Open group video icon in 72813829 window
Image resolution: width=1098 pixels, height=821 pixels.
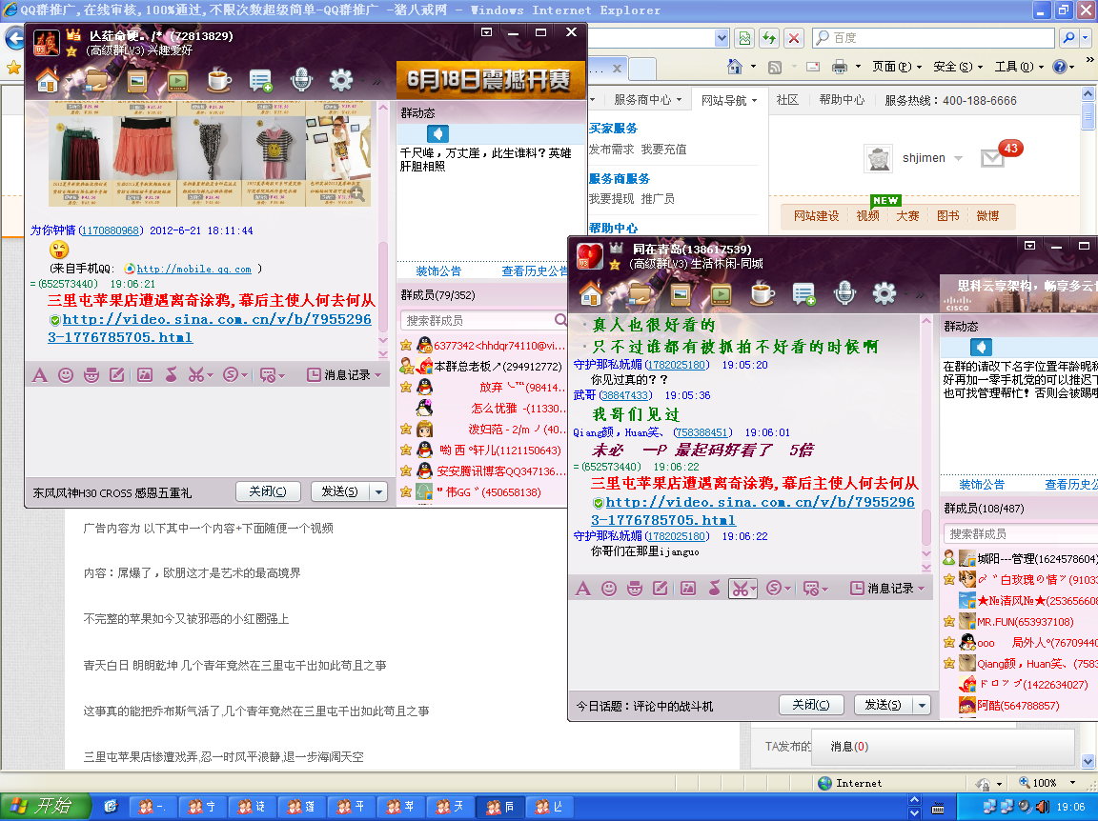178,81
